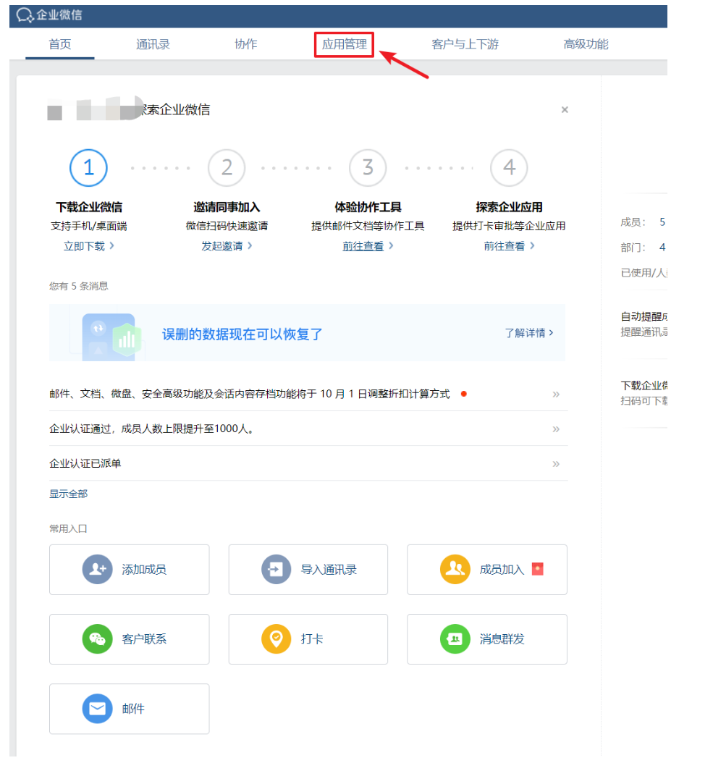
Task: Click the 误删的数据现在可以恢复了 banner text
Action: (x=242, y=334)
